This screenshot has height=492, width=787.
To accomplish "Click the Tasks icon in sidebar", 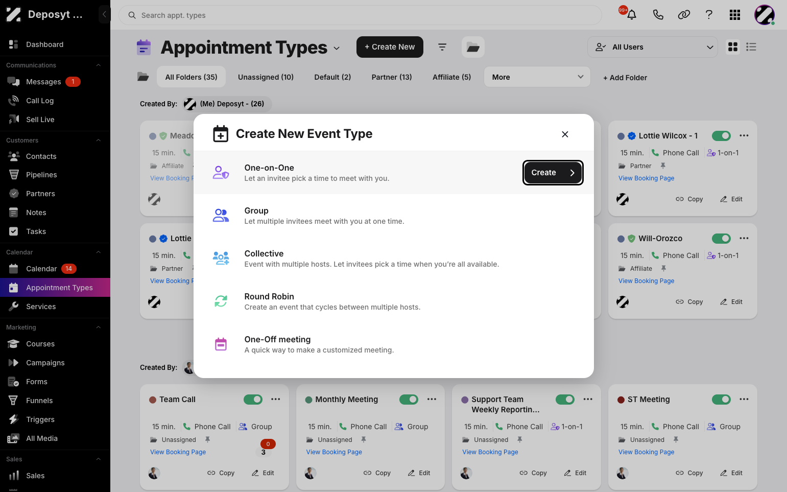I will [14, 231].
